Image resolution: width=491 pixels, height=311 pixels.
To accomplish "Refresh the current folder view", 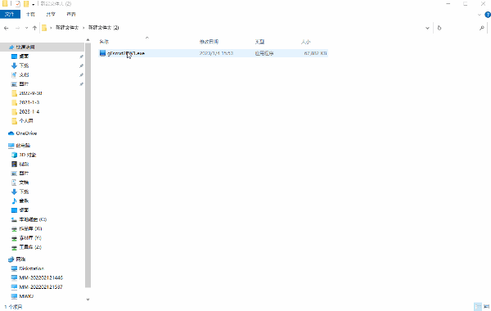I will click(x=439, y=28).
